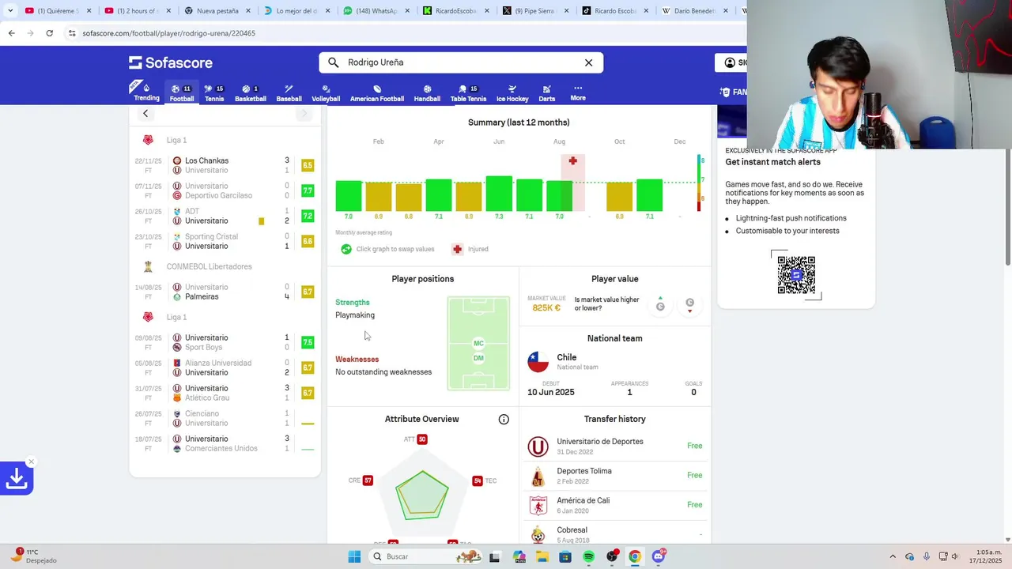The height and width of the screenshot is (569, 1012).
Task: Vote market value lower arrow
Action: (x=689, y=304)
